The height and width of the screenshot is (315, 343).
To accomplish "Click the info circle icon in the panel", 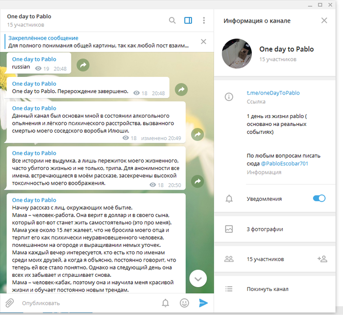I will click(229, 97).
